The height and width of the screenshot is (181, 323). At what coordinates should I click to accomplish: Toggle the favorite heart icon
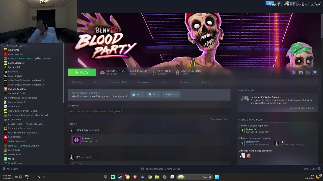pos(315,72)
